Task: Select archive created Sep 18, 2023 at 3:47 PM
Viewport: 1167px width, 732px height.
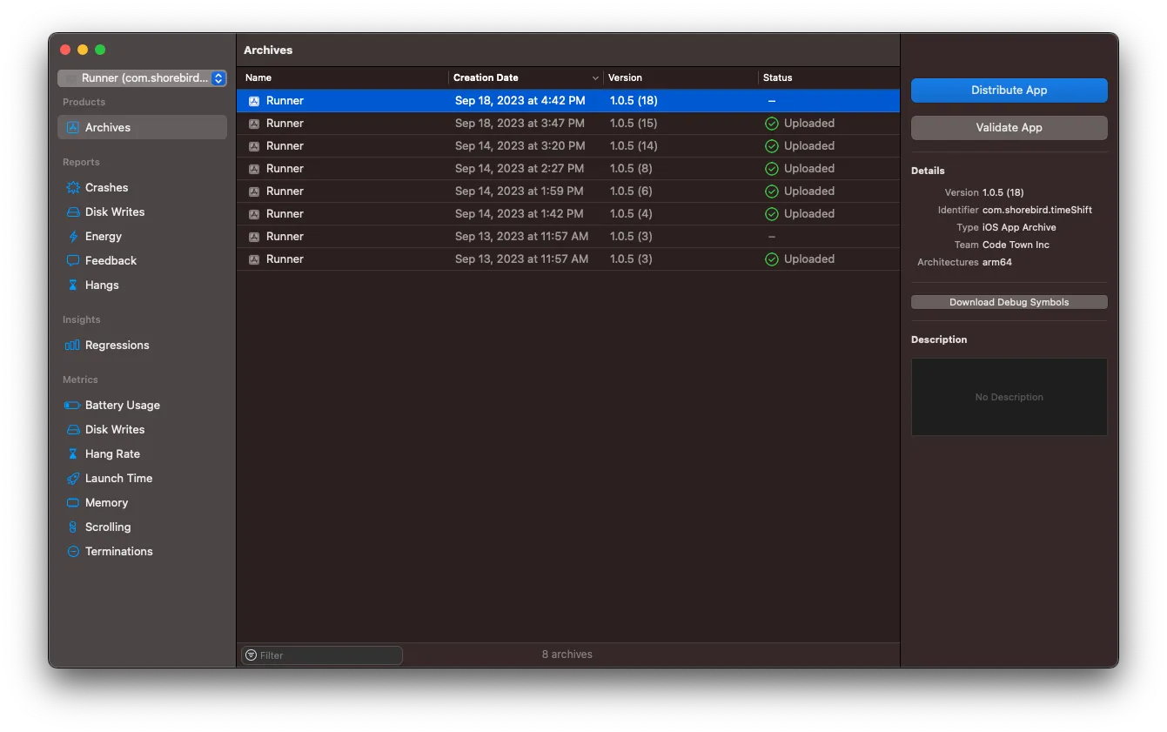Action: pyautogui.click(x=568, y=124)
